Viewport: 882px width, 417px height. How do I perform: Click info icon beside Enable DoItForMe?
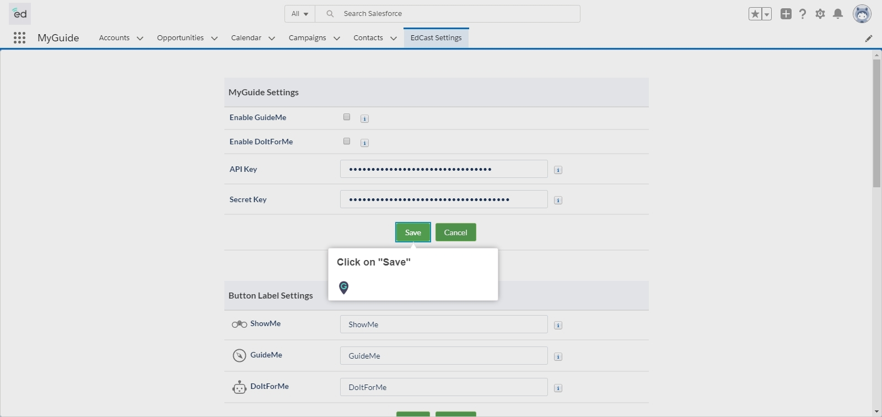[364, 143]
